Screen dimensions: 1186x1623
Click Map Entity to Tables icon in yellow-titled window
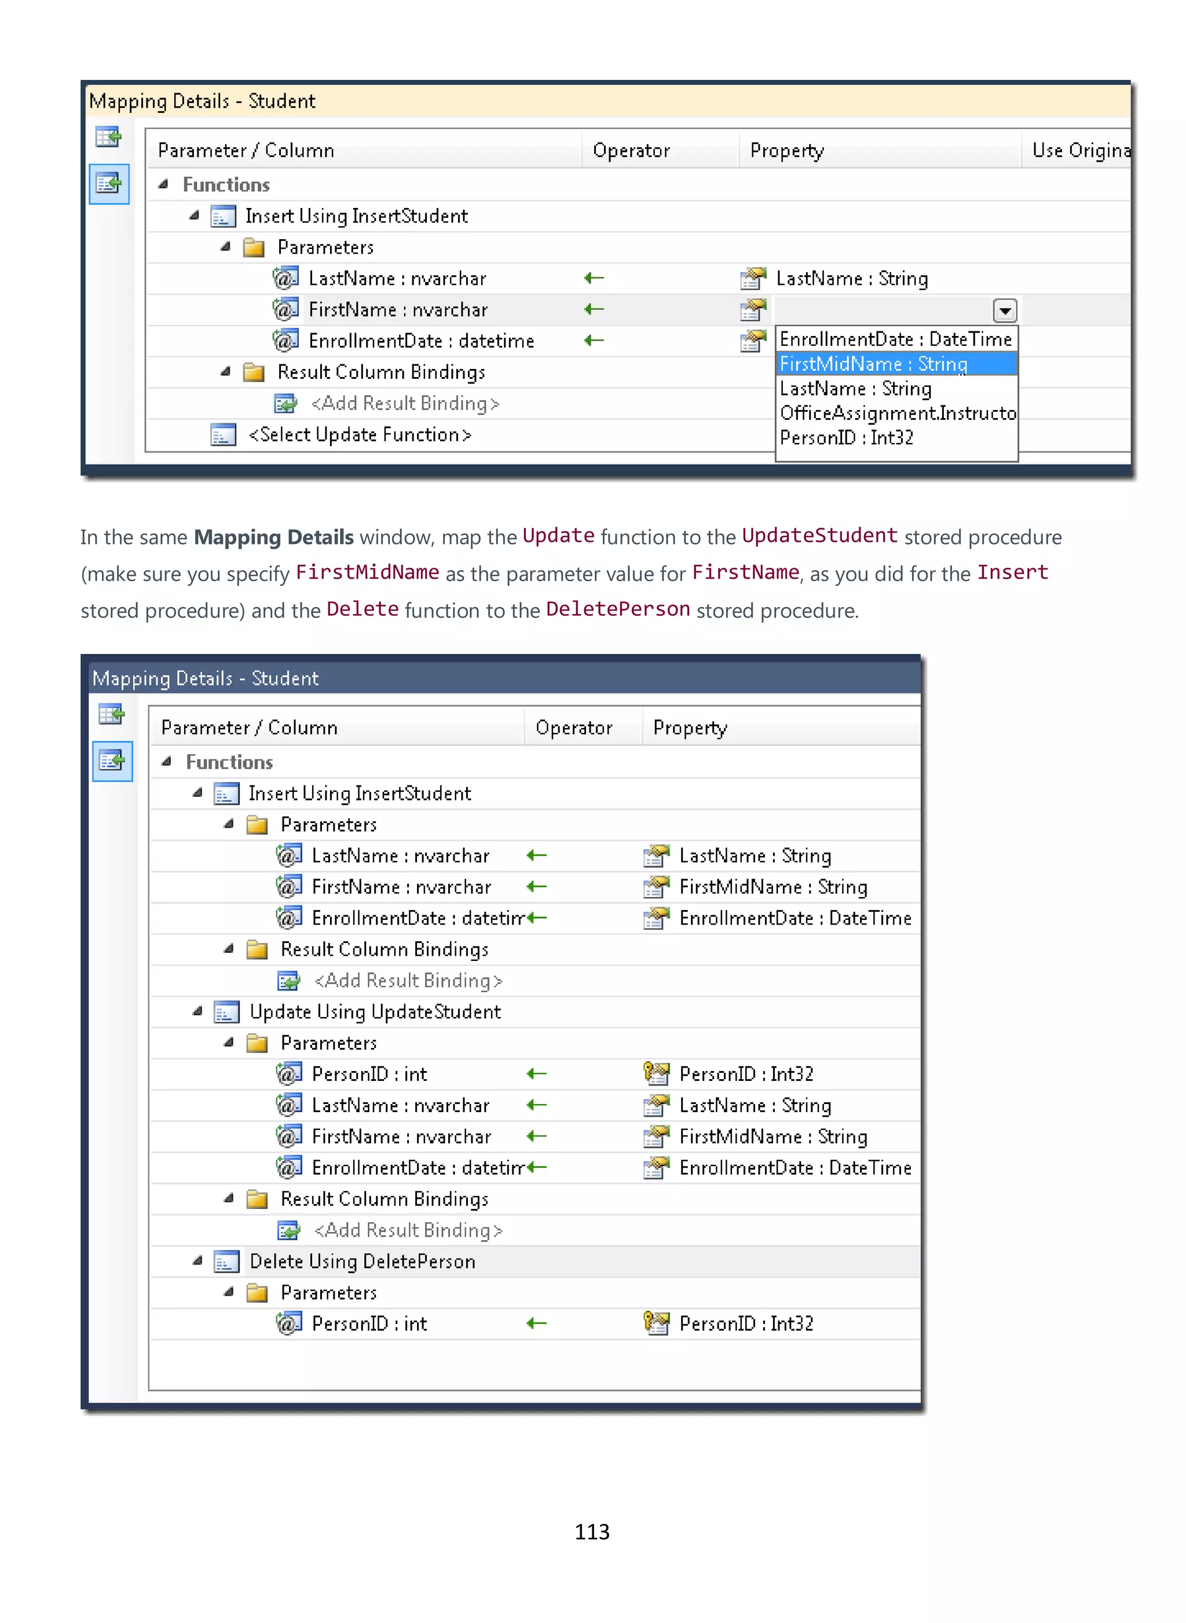pos(108,137)
